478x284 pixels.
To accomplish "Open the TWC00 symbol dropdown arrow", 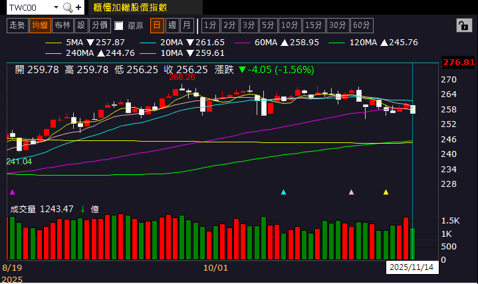I will click(56, 7).
